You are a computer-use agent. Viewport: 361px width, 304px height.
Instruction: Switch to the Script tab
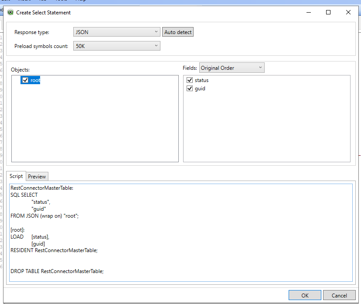(x=16, y=176)
